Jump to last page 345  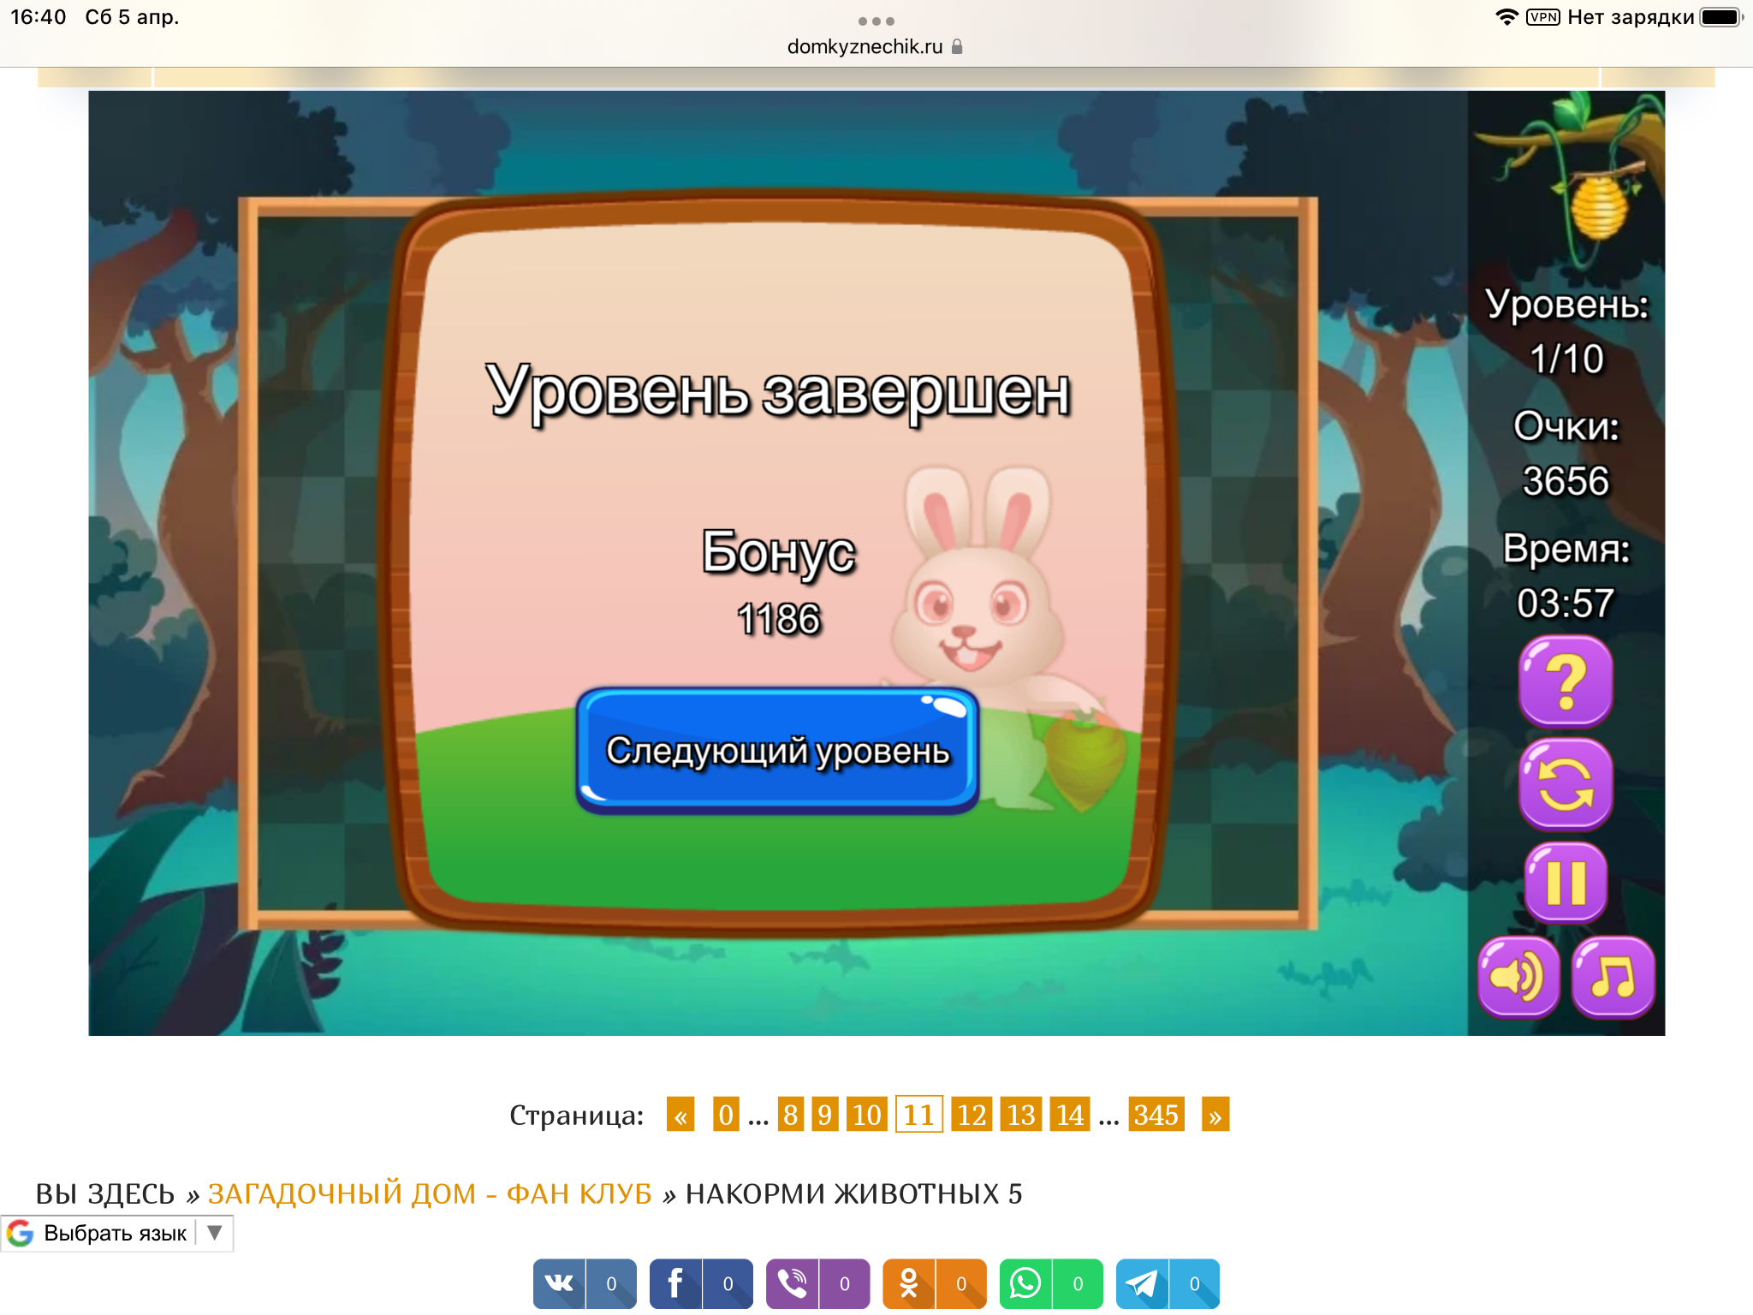(1156, 1115)
